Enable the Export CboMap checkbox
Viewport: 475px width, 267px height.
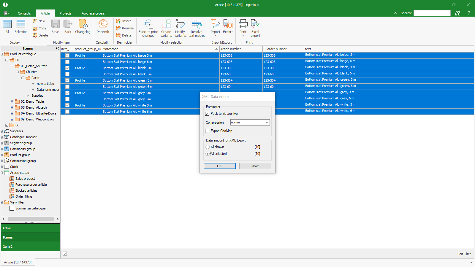(207, 131)
